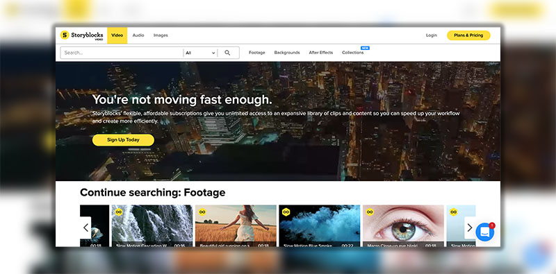The image size is (556, 274).
Task: Click the infinity badge on waterfall clip
Action: coord(119,212)
